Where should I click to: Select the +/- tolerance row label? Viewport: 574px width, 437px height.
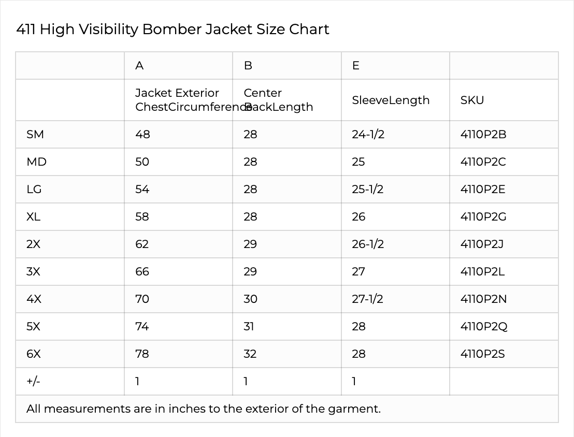33,382
